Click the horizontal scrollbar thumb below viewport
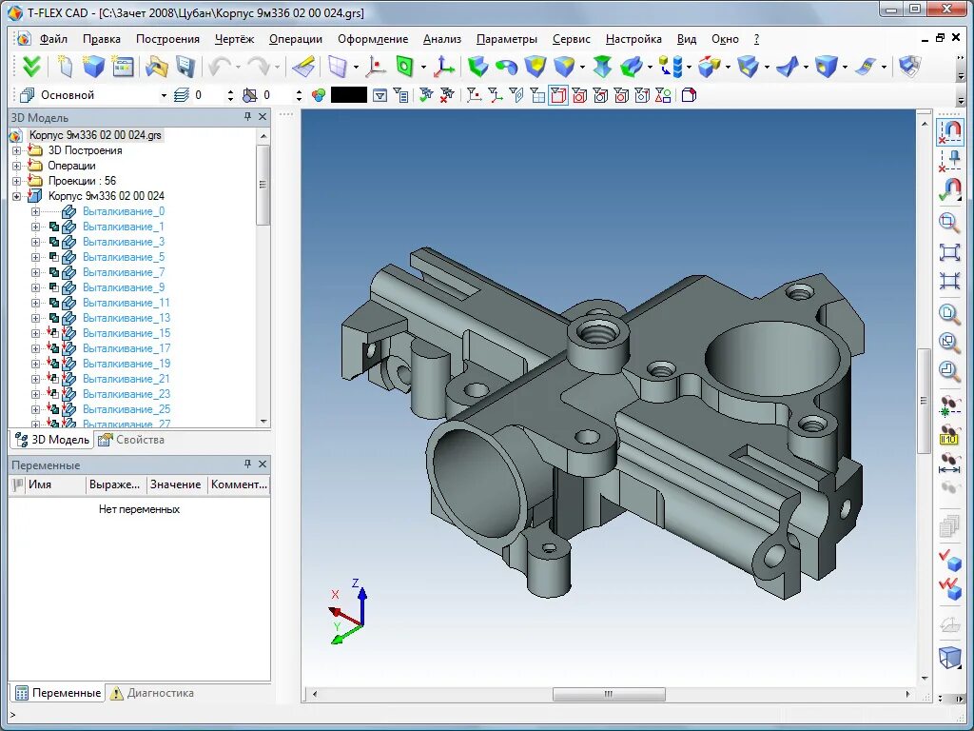974x731 pixels. coord(609,694)
